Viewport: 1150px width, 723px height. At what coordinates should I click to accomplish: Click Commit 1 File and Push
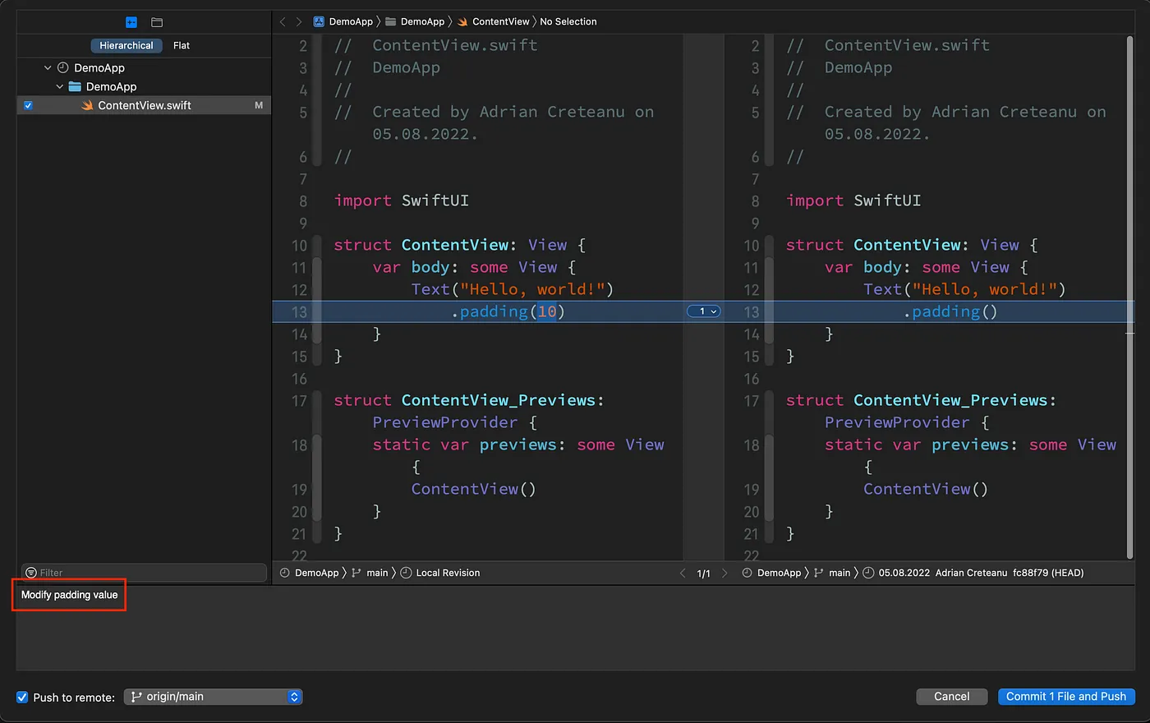[1066, 697]
